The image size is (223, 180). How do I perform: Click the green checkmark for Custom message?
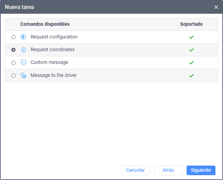tap(191, 63)
